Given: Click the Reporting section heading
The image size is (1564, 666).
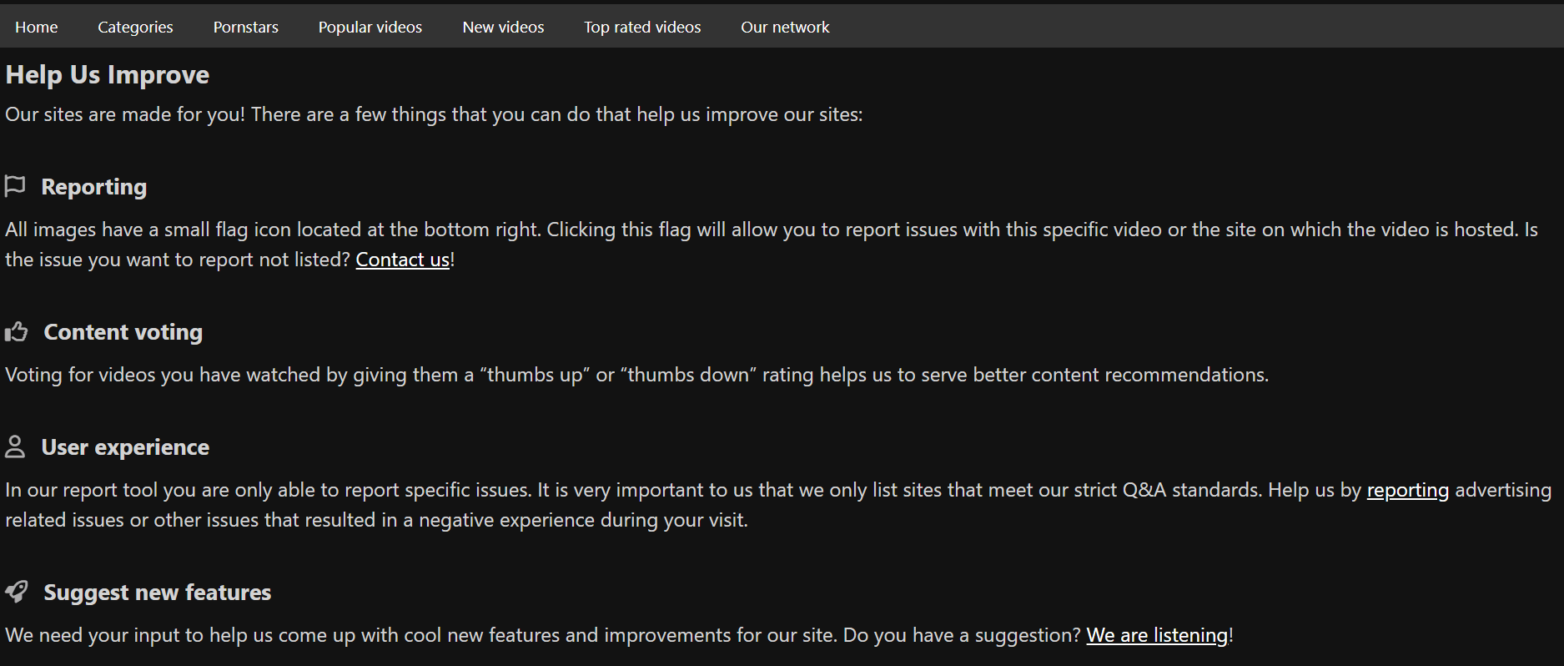Looking at the screenshot, I should click(x=94, y=187).
